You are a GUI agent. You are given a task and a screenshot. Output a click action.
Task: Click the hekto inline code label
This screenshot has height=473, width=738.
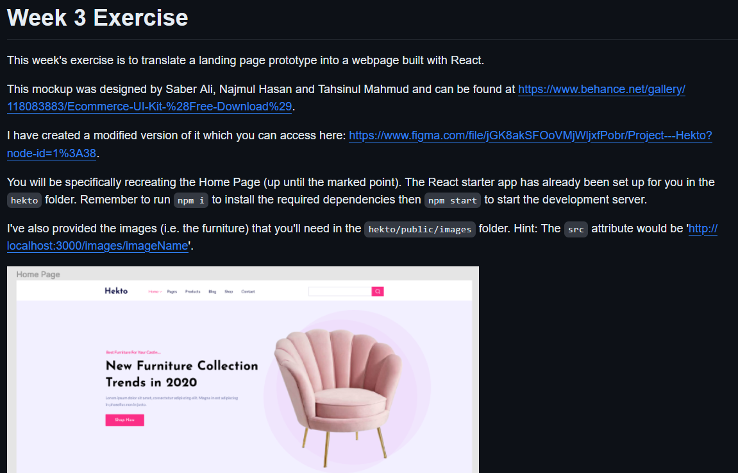24,200
